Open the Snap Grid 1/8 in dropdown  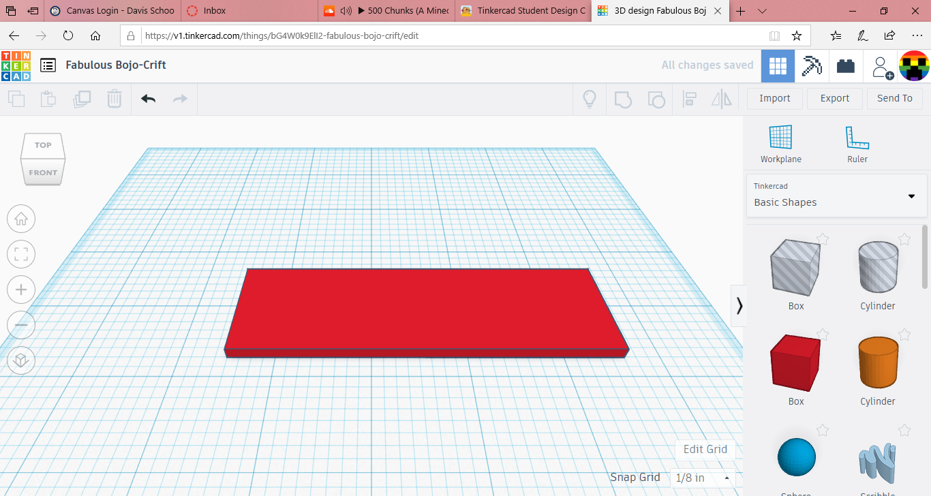click(703, 478)
